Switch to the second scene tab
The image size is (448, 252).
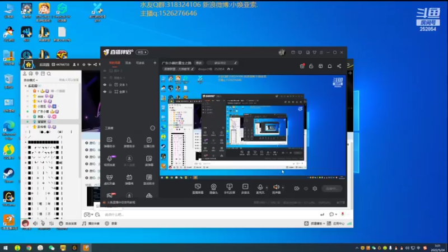[x=128, y=63]
